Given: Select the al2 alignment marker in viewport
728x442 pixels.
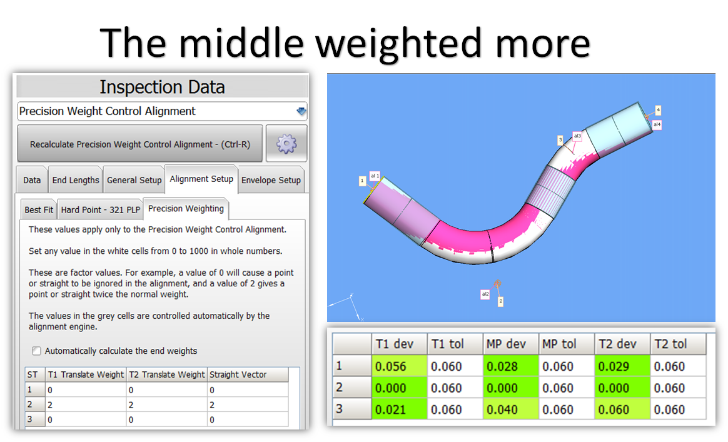Looking at the screenshot, I should 485,294.
